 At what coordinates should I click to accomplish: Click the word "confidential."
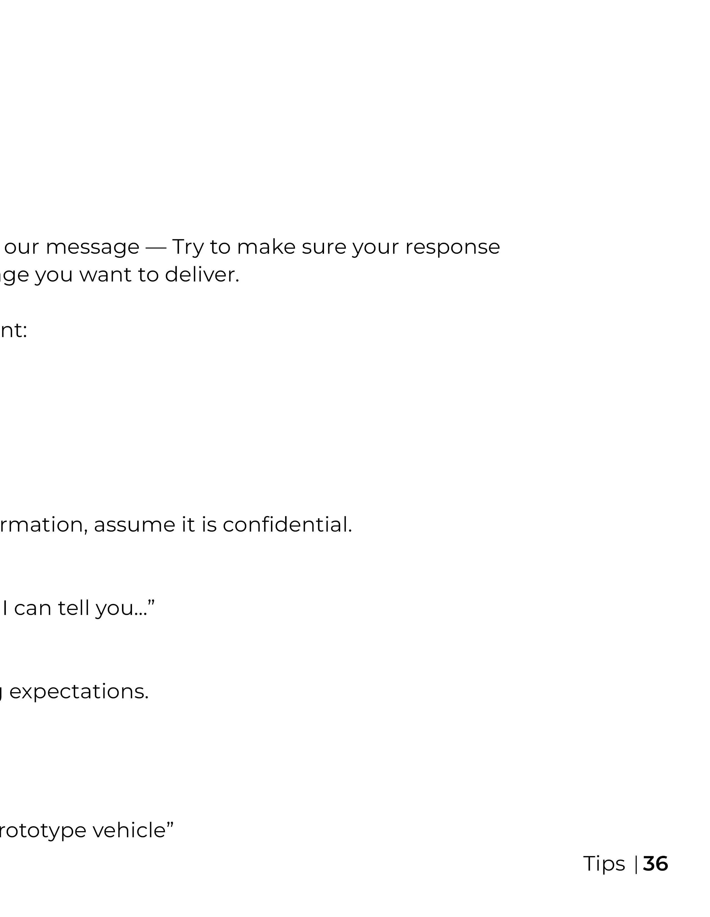(287, 525)
